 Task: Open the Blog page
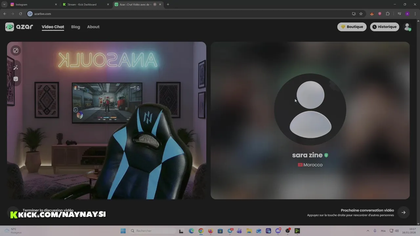pyautogui.click(x=75, y=27)
